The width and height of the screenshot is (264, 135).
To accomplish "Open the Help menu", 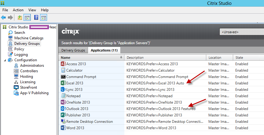I will tap(45, 10).
